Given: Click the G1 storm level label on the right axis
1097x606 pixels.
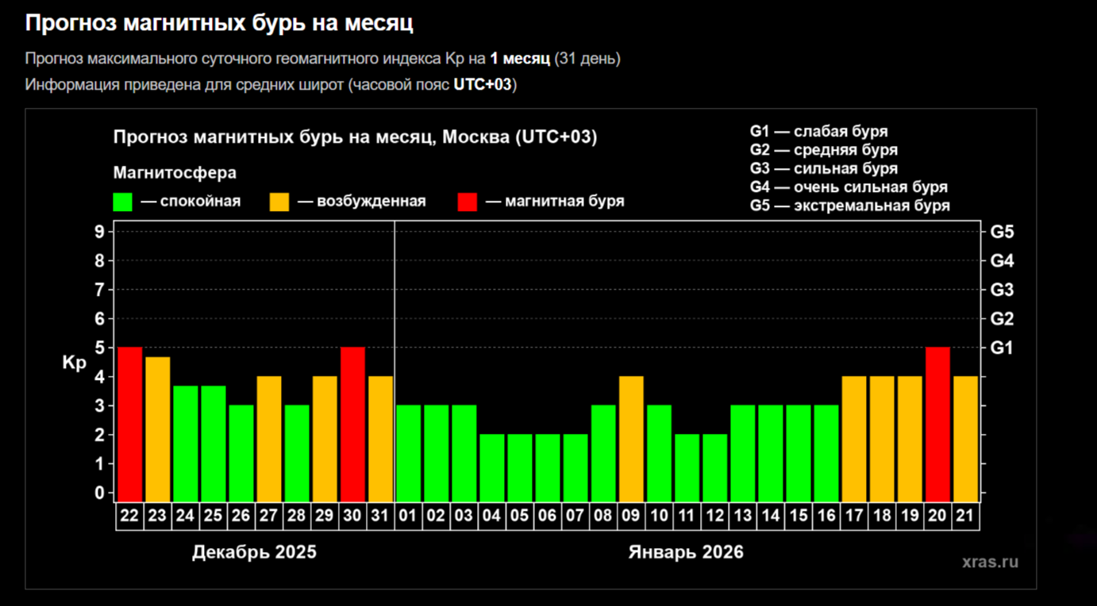Looking at the screenshot, I should point(1002,348).
